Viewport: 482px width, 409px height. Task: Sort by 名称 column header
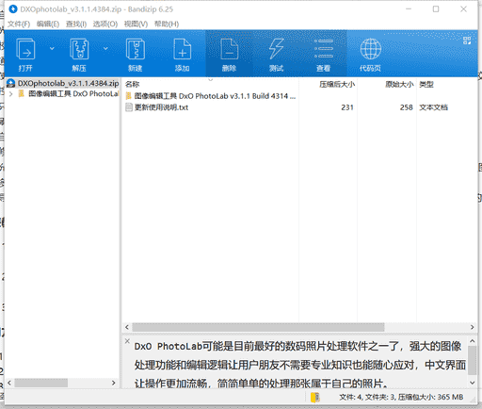(132, 84)
